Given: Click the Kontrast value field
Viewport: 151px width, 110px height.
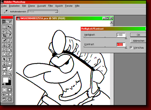Looking at the screenshot, I should coord(121,45).
